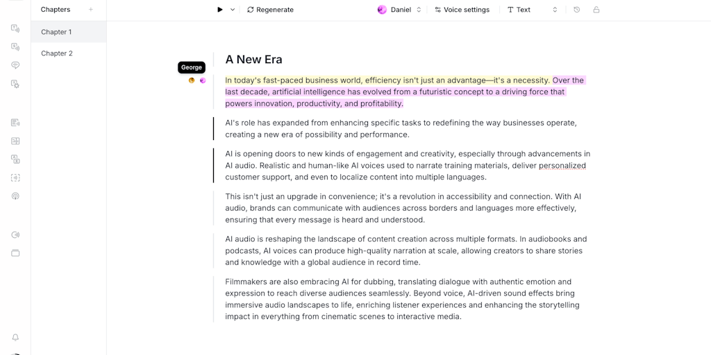Play the chapter audio
The width and height of the screenshot is (711, 355).
(x=220, y=10)
